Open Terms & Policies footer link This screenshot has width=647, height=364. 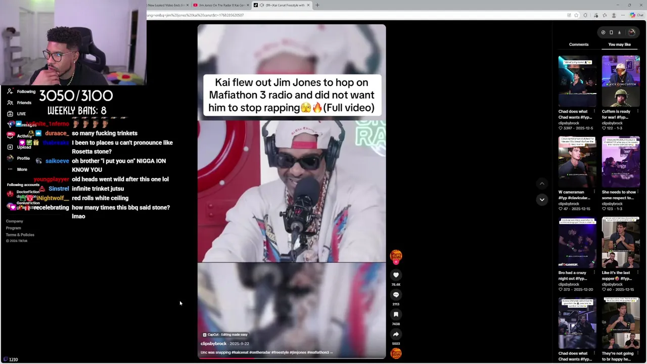click(20, 235)
